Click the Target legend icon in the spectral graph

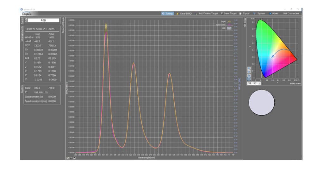point(229,21)
